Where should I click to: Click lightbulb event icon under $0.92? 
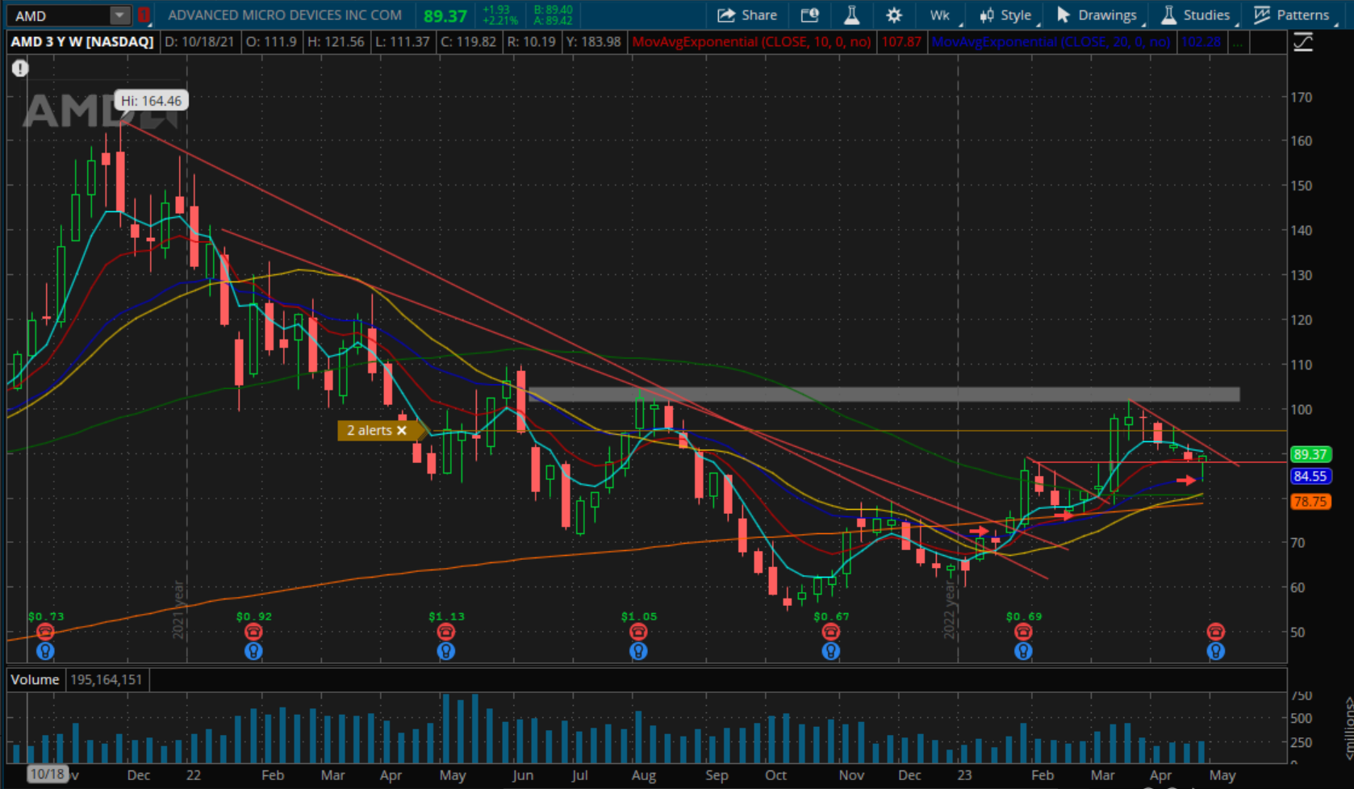coord(253,651)
